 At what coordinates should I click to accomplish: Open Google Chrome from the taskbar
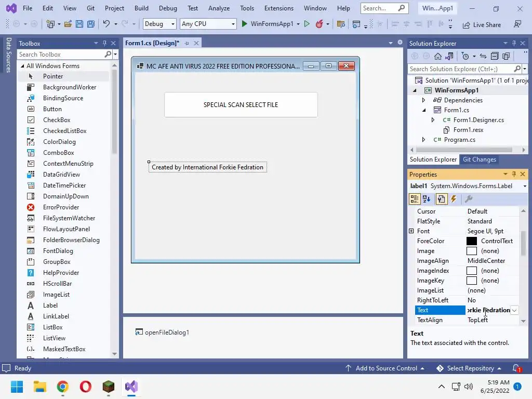pos(63,387)
